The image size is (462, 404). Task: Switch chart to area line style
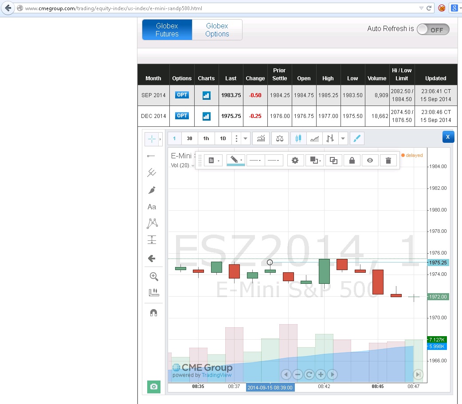(x=314, y=138)
